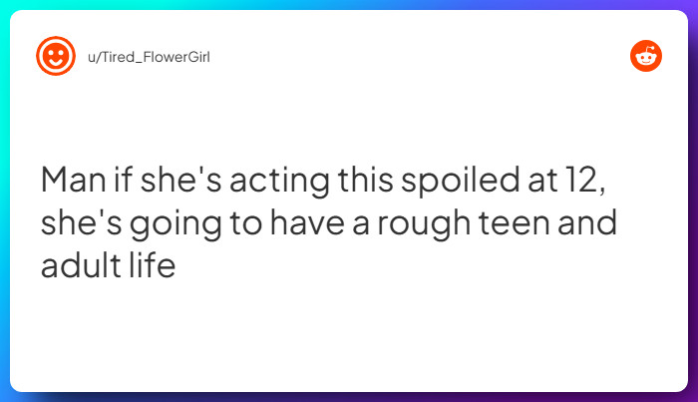Screen dimensions: 698x402
Task: Click the word "spoiled" in the comment
Action: (461, 182)
